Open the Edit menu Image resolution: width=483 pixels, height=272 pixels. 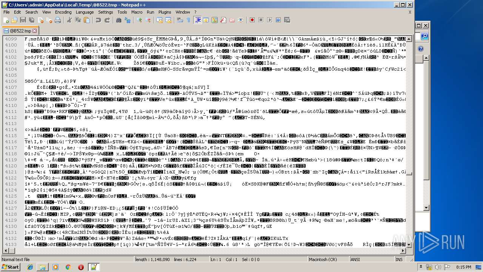(17, 12)
